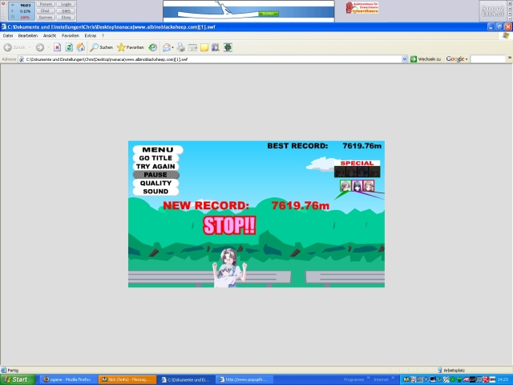
Task: Expand the forward button history dropdown
Action: pyautogui.click(x=48, y=47)
